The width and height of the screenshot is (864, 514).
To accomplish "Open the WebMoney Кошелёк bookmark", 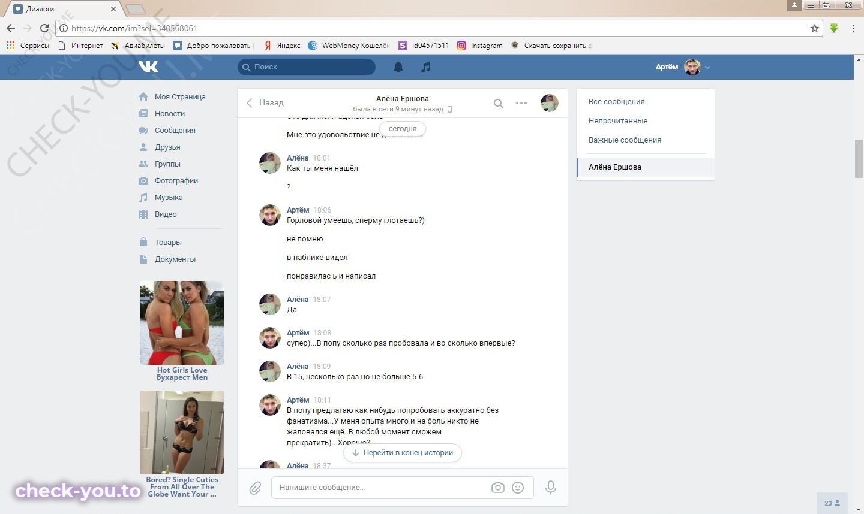I will [x=349, y=45].
